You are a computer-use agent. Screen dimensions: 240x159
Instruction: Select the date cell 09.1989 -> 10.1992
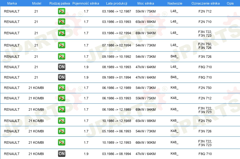tap(117, 57)
